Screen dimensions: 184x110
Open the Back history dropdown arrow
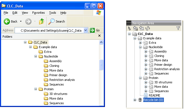point(20,21)
